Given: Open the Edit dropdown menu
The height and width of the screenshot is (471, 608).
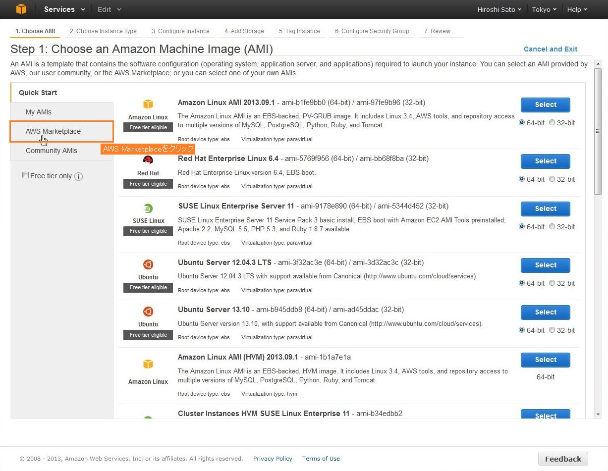Looking at the screenshot, I should tap(110, 9).
